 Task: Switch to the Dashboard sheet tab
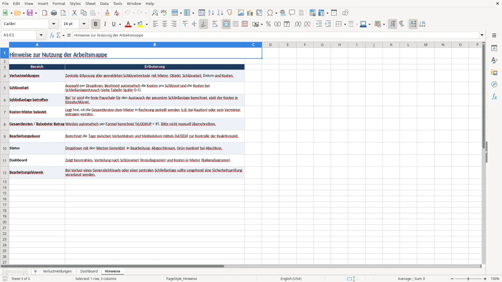coord(89,271)
